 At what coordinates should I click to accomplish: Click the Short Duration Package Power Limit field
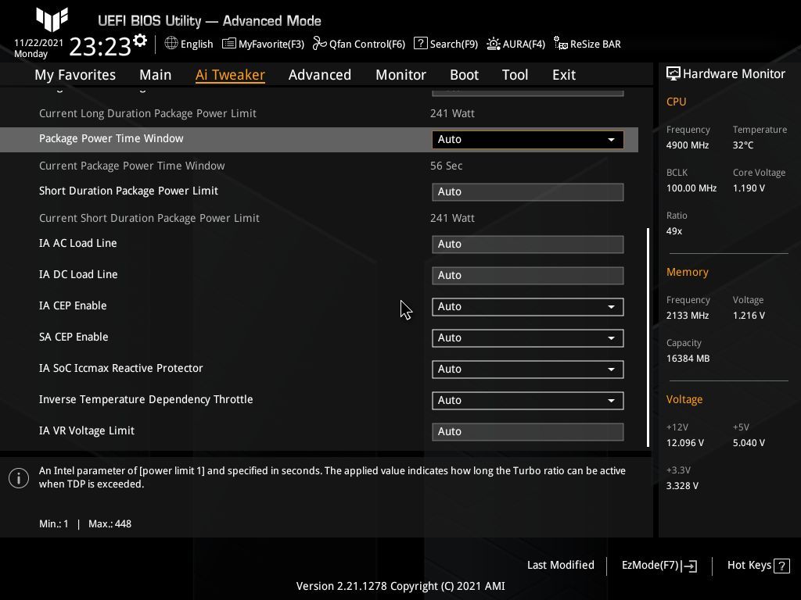[528, 192]
